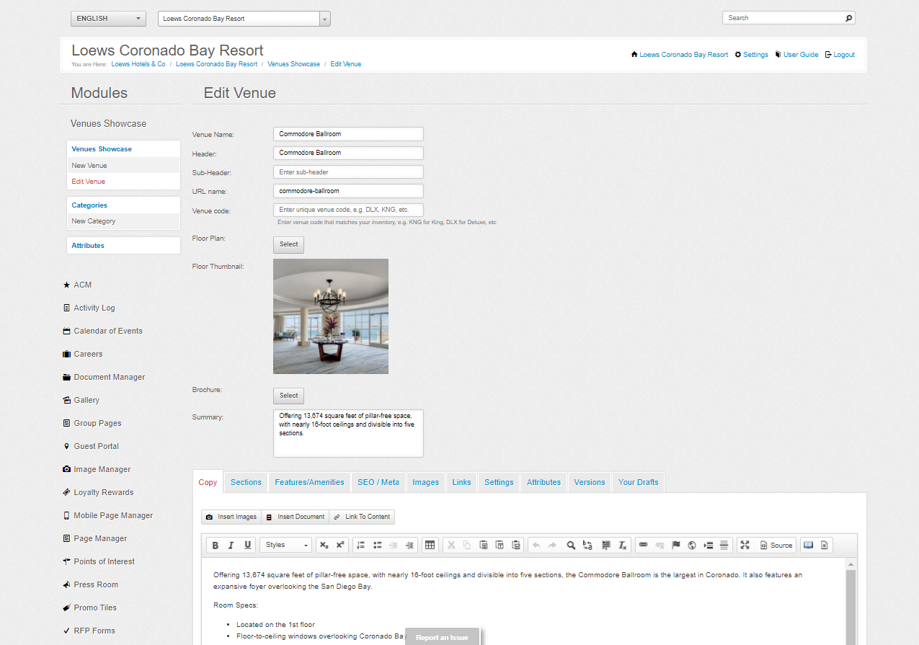
Task: Insert an anchor using the flag icon
Action: pyautogui.click(x=676, y=546)
